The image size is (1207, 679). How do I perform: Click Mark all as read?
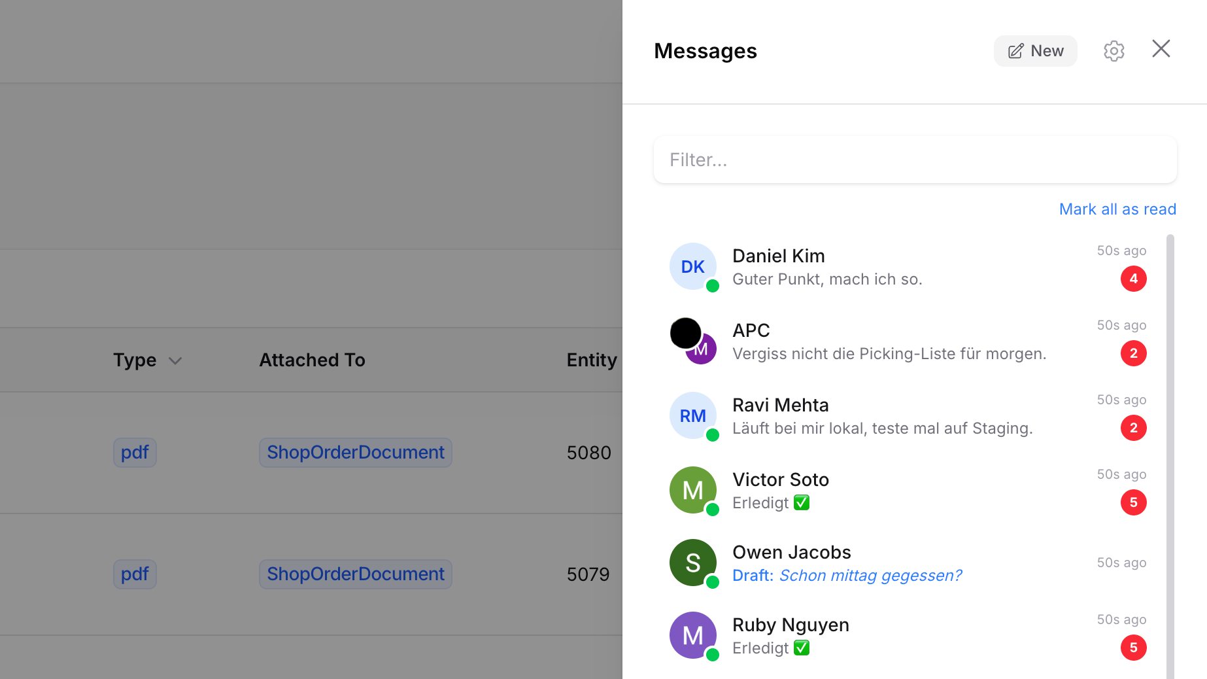[1117, 209]
